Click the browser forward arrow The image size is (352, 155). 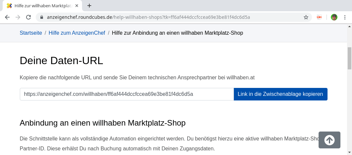[18, 17]
